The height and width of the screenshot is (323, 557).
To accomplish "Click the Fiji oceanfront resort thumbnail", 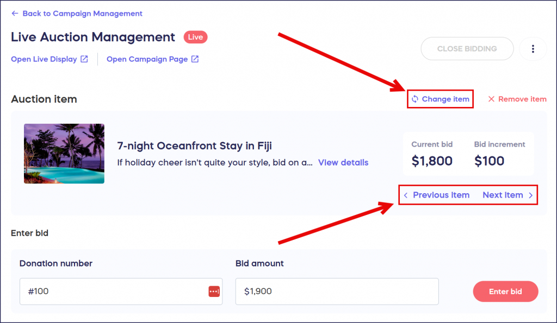I will click(x=64, y=154).
